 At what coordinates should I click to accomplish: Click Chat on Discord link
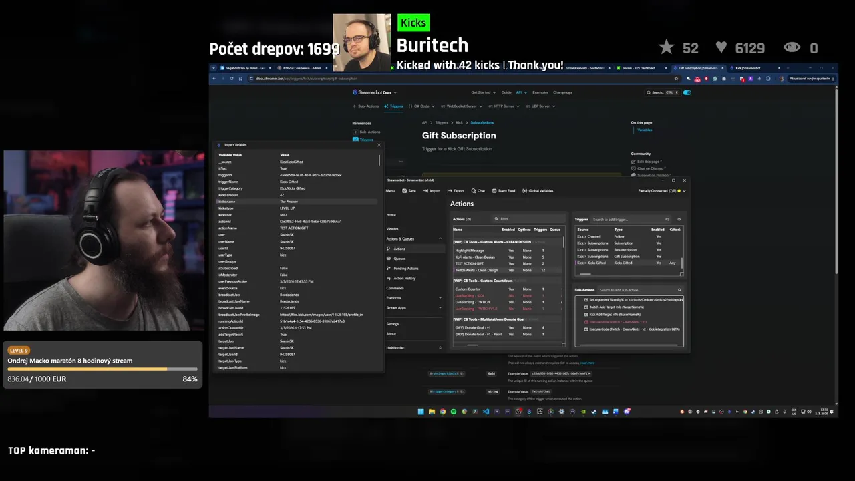coord(649,168)
